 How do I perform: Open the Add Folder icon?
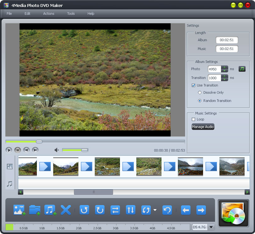(35, 210)
